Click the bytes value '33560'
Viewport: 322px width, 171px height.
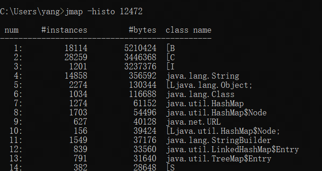click(145, 149)
